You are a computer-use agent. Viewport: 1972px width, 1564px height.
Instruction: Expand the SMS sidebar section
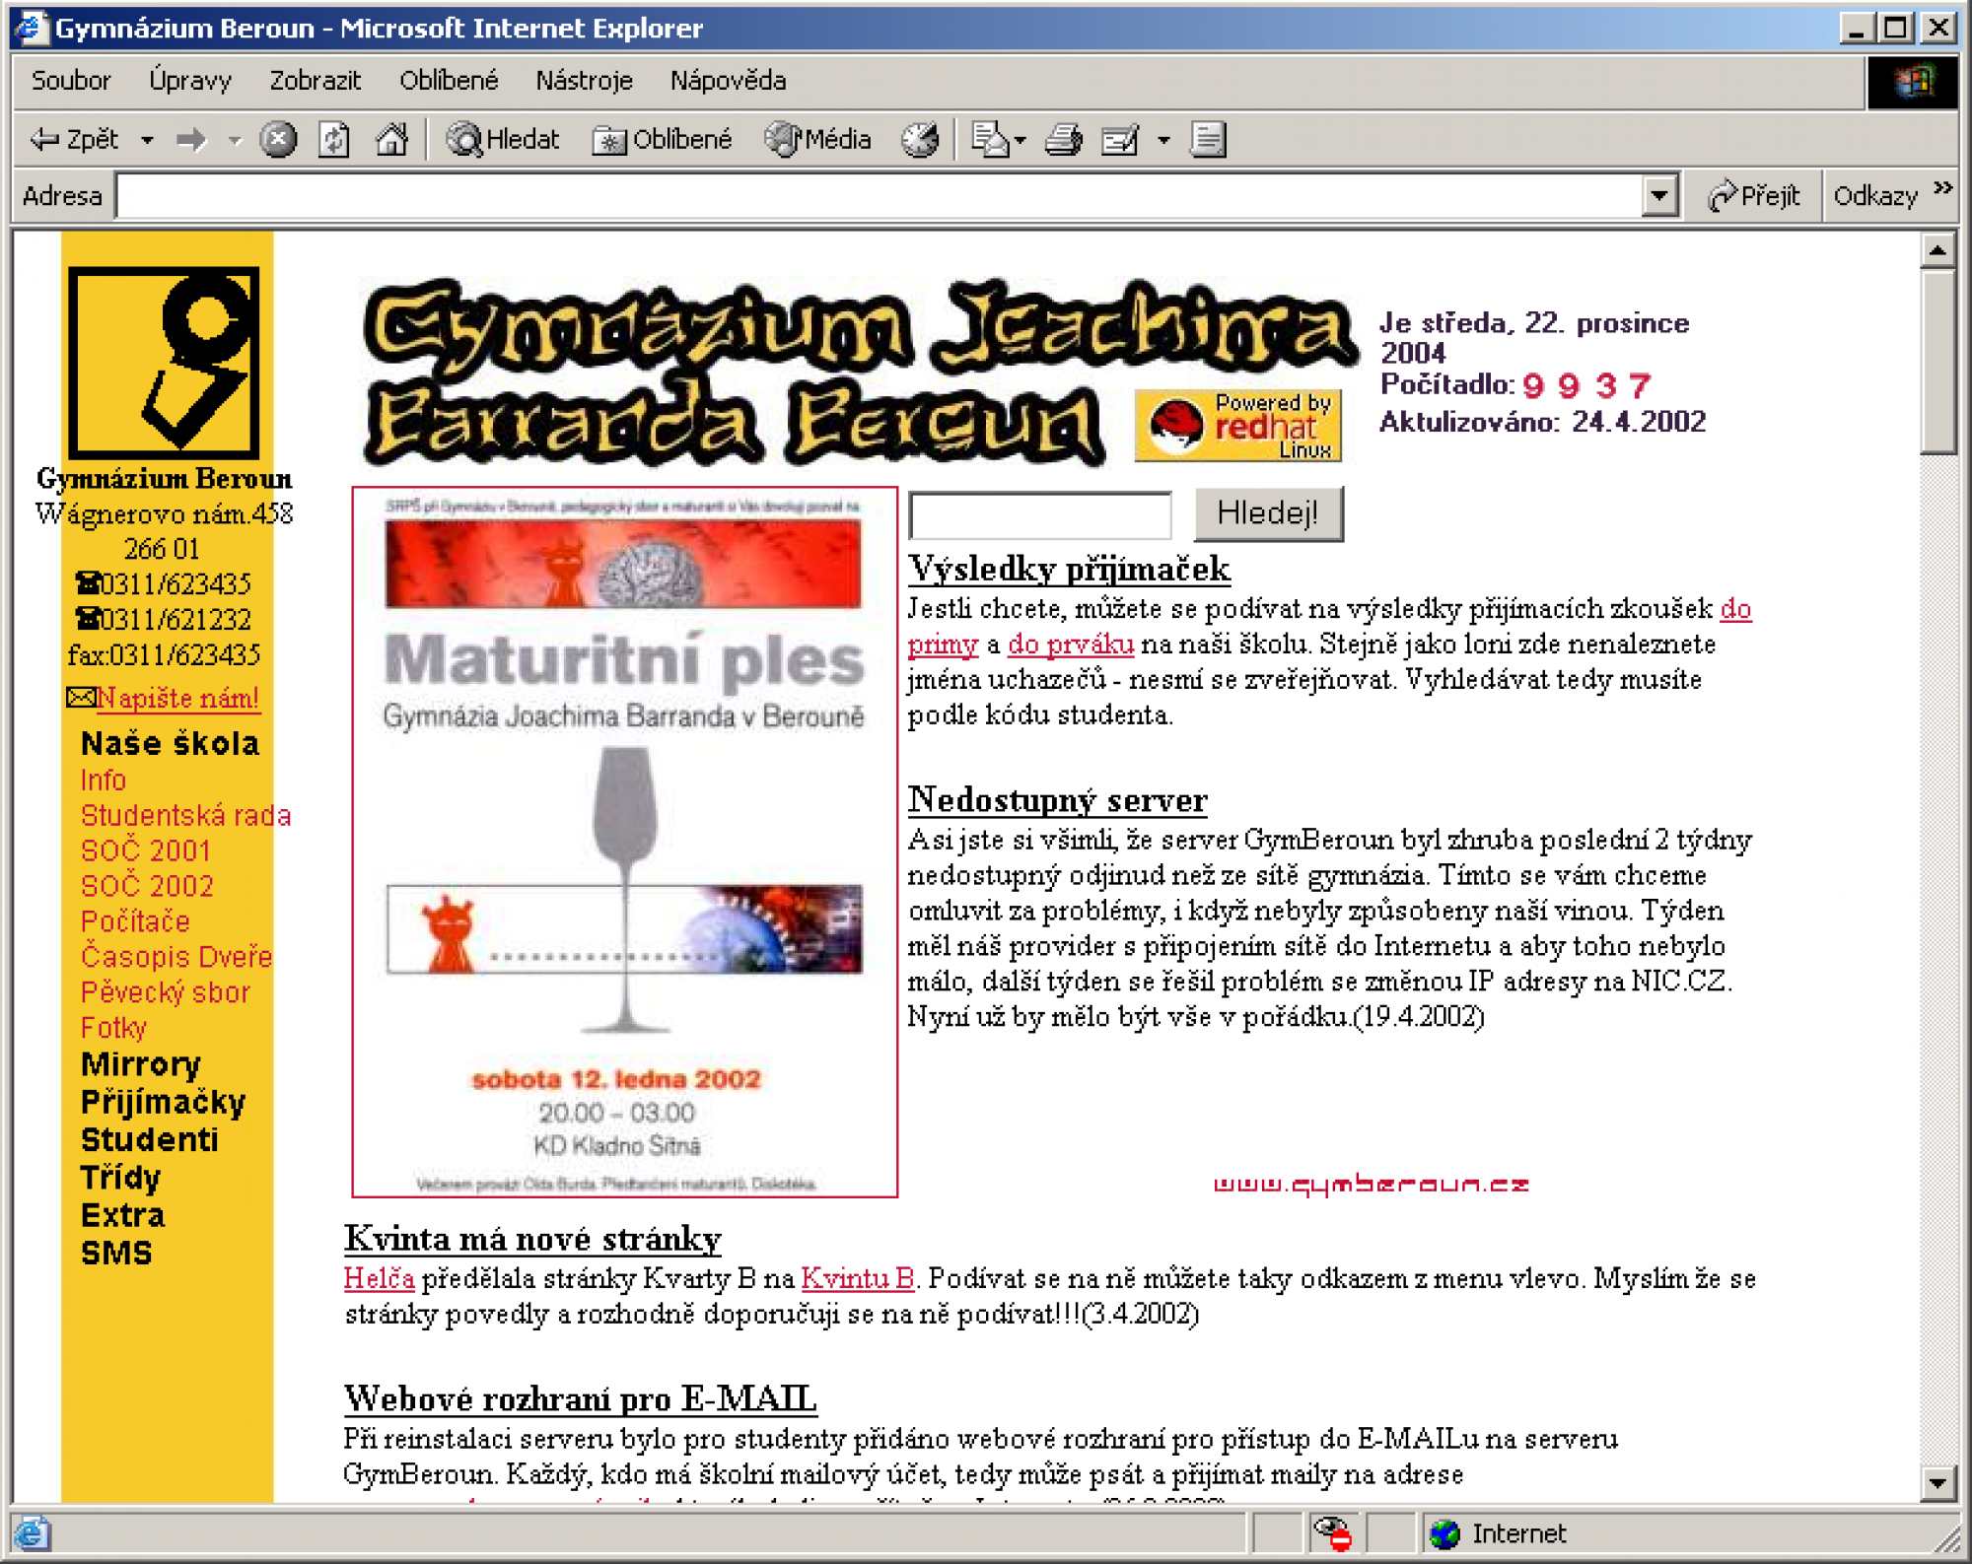(x=116, y=1253)
